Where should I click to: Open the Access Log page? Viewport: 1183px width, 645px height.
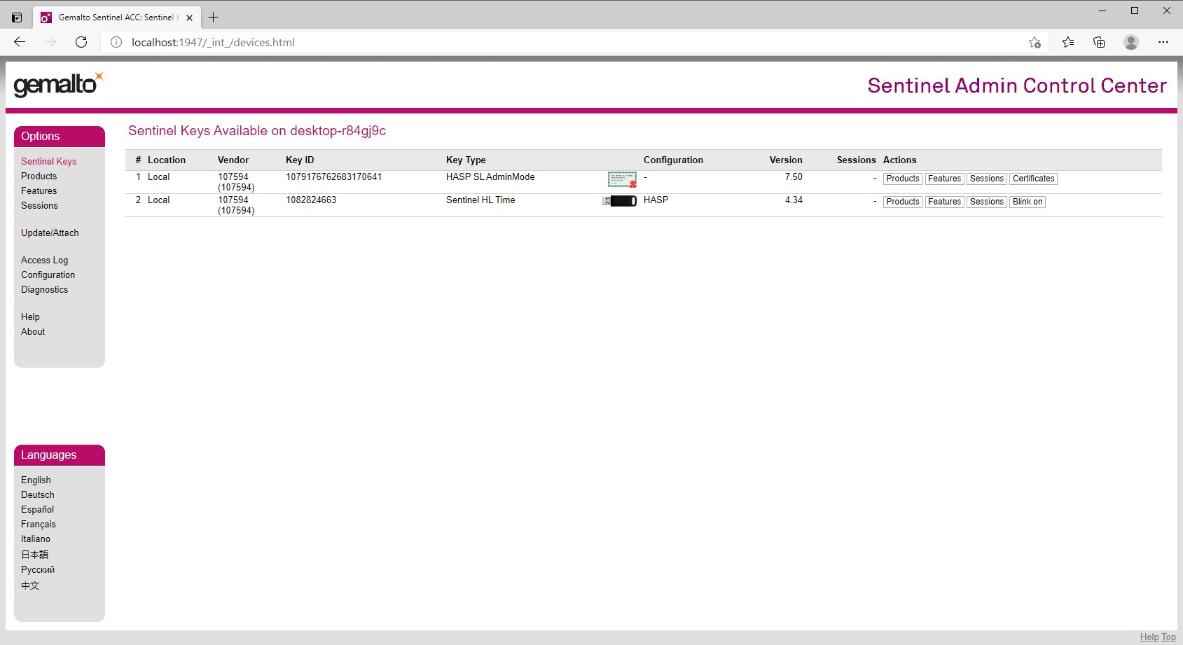point(45,260)
